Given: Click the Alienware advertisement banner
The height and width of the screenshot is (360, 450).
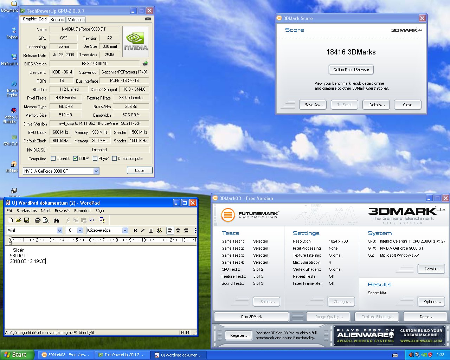Looking at the screenshot, I should point(390,336).
